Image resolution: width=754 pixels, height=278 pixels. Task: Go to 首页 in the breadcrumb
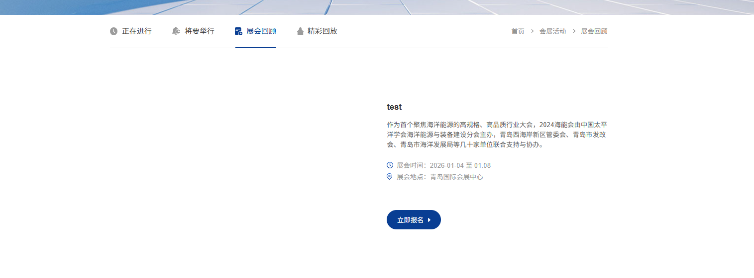click(x=518, y=31)
